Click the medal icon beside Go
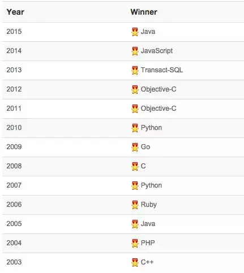Screen dimensions: 244x273 click(135, 147)
